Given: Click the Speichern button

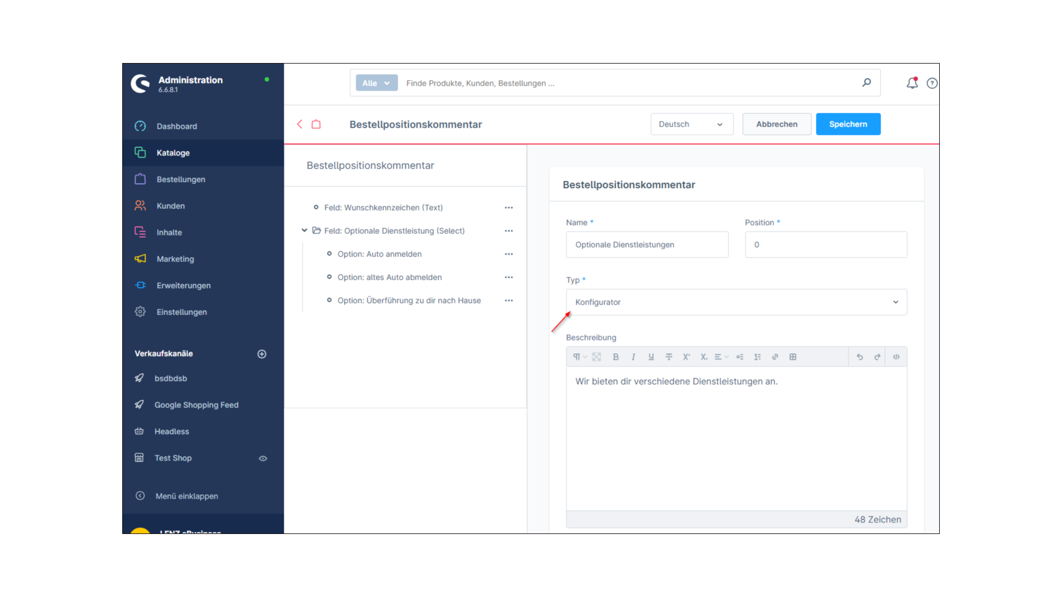Looking at the screenshot, I should (848, 124).
